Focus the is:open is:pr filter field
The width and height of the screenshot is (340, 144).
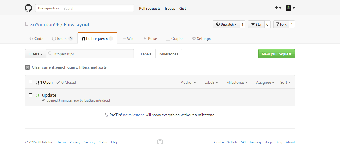pos(90,54)
